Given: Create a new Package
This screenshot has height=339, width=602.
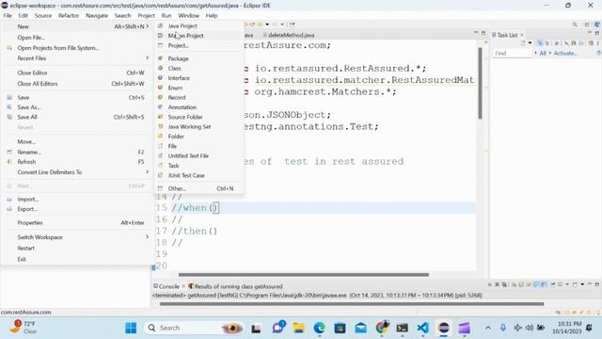Looking at the screenshot, I should tap(178, 58).
